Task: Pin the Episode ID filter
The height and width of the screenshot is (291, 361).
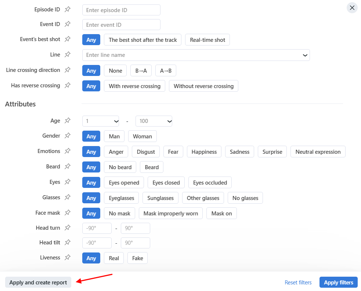Action: 68,10
